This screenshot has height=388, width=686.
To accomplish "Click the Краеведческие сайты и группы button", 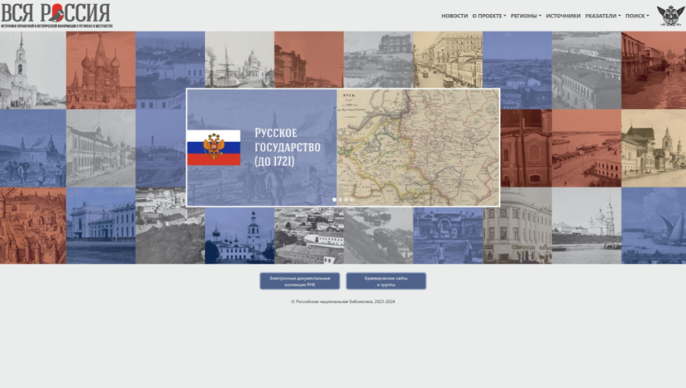I will pyautogui.click(x=386, y=281).
